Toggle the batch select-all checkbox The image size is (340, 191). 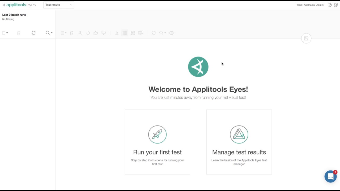[x=4, y=33]
